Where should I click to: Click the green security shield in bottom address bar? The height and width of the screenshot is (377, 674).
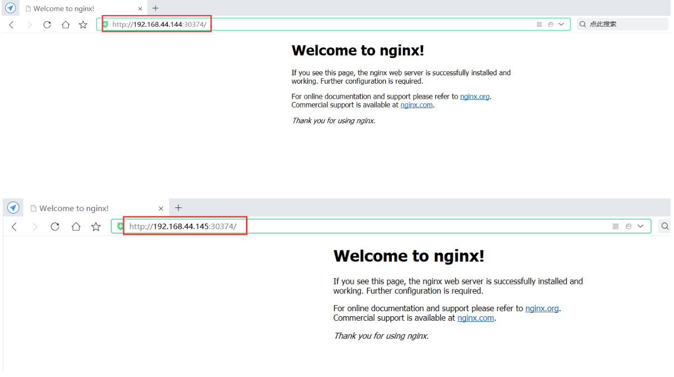pyautogui.click(x=120, y=226)
